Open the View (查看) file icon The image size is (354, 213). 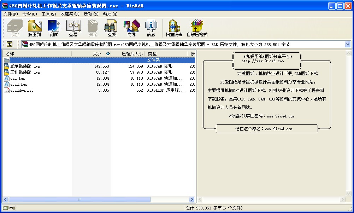(73, 28)
